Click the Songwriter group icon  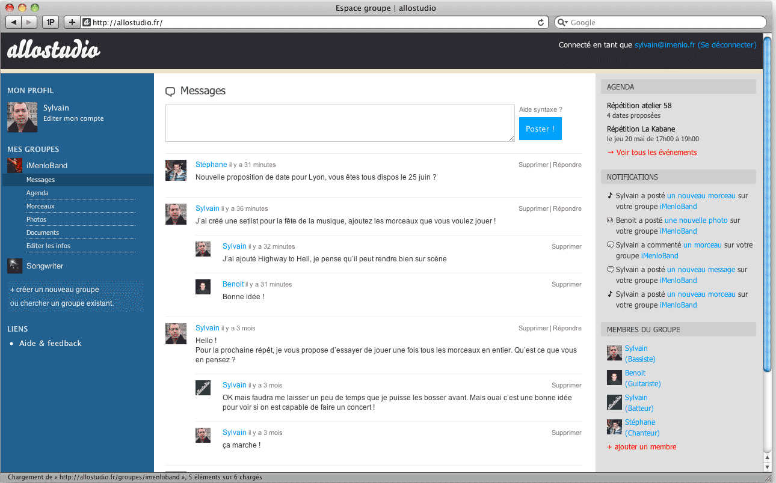pos(15,266)
